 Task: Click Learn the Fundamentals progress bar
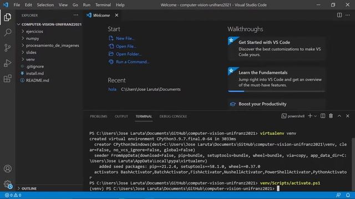point(277,91)
